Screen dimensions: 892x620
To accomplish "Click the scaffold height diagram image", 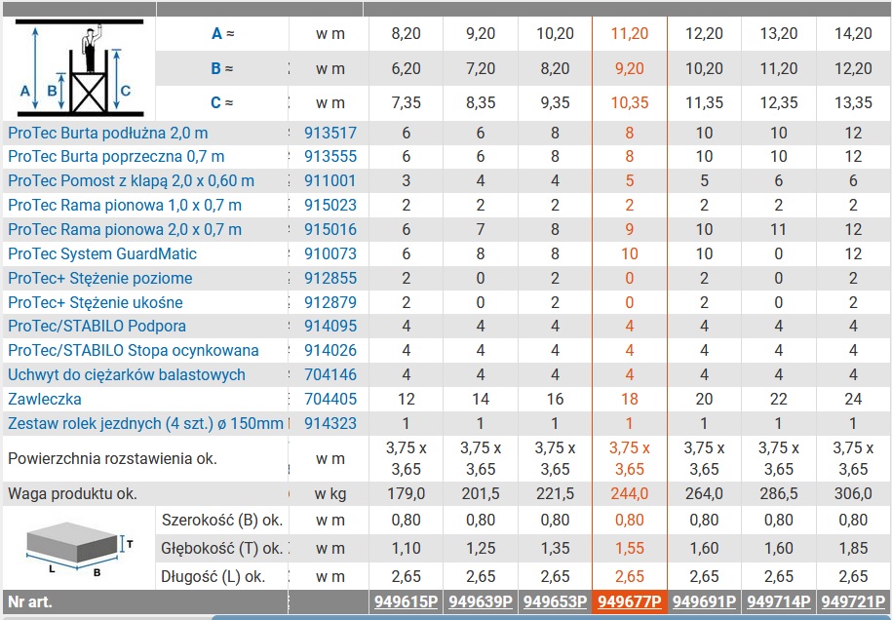I will tap(80, 67).
